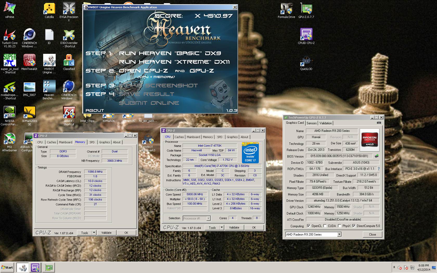Viewport: 437px width, 273px height.
Task: Switch to Validation tab in GPU-Z
Action: pos(326,123)
